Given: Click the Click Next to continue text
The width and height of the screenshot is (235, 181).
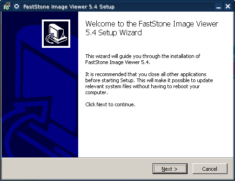Looking at the screenshot, I should pyautogui.click(x=110, y=104).
